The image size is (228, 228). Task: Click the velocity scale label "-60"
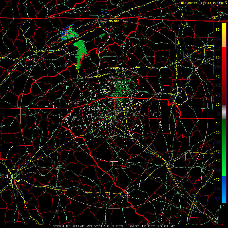tap(217, 170)
